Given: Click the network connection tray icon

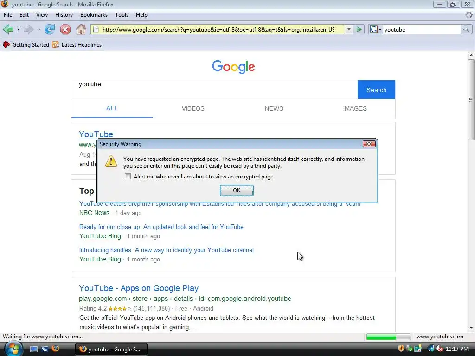Looking at the screenshot, I should pos(430,349).
